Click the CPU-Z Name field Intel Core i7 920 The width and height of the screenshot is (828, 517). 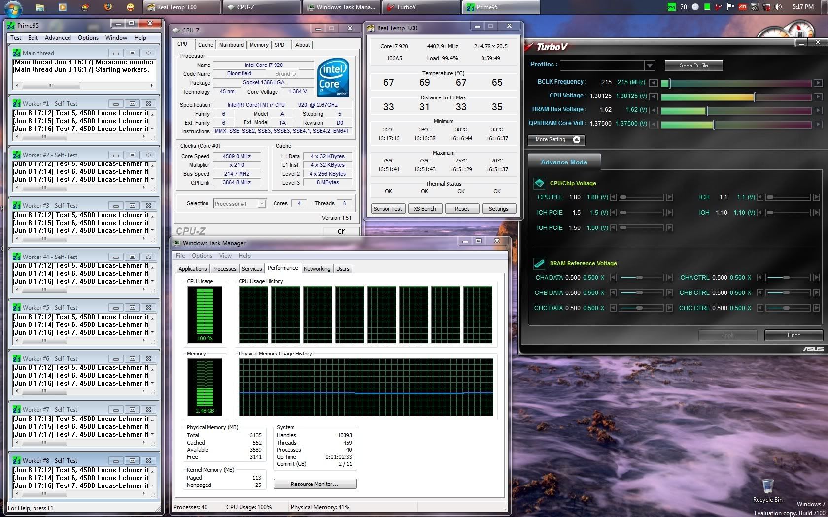pyautogui.click(x=264, y=65)
